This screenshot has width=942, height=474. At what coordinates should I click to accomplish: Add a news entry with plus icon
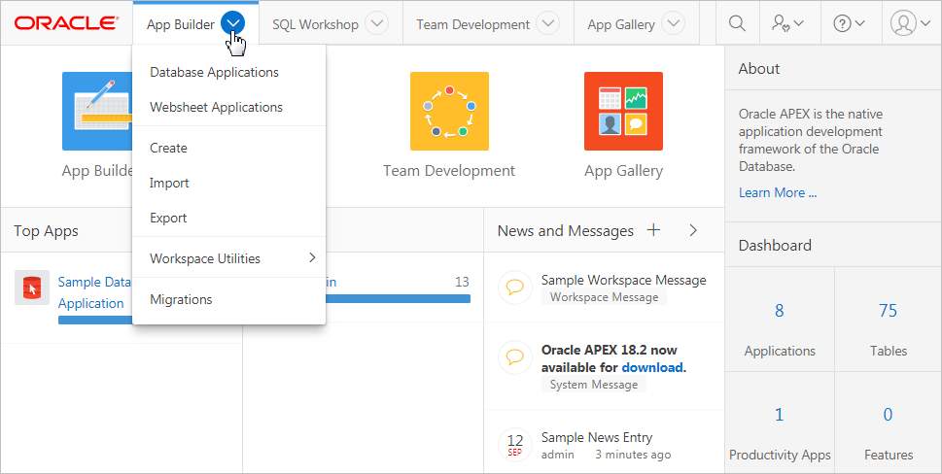(x=653, y=230)
